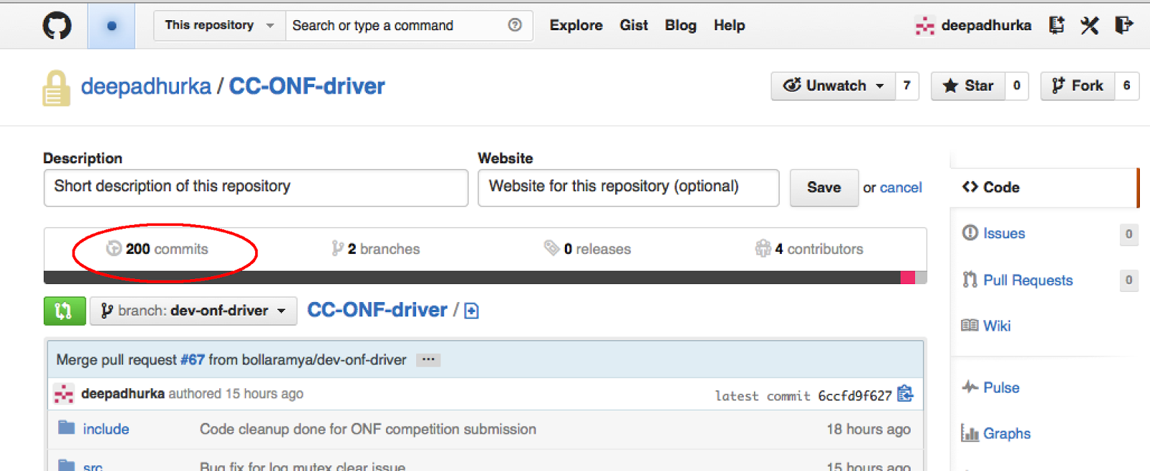Viewport: 1150px width, 471px height.
Task: Click the add new file plus icon
Action: click(471, 311)
